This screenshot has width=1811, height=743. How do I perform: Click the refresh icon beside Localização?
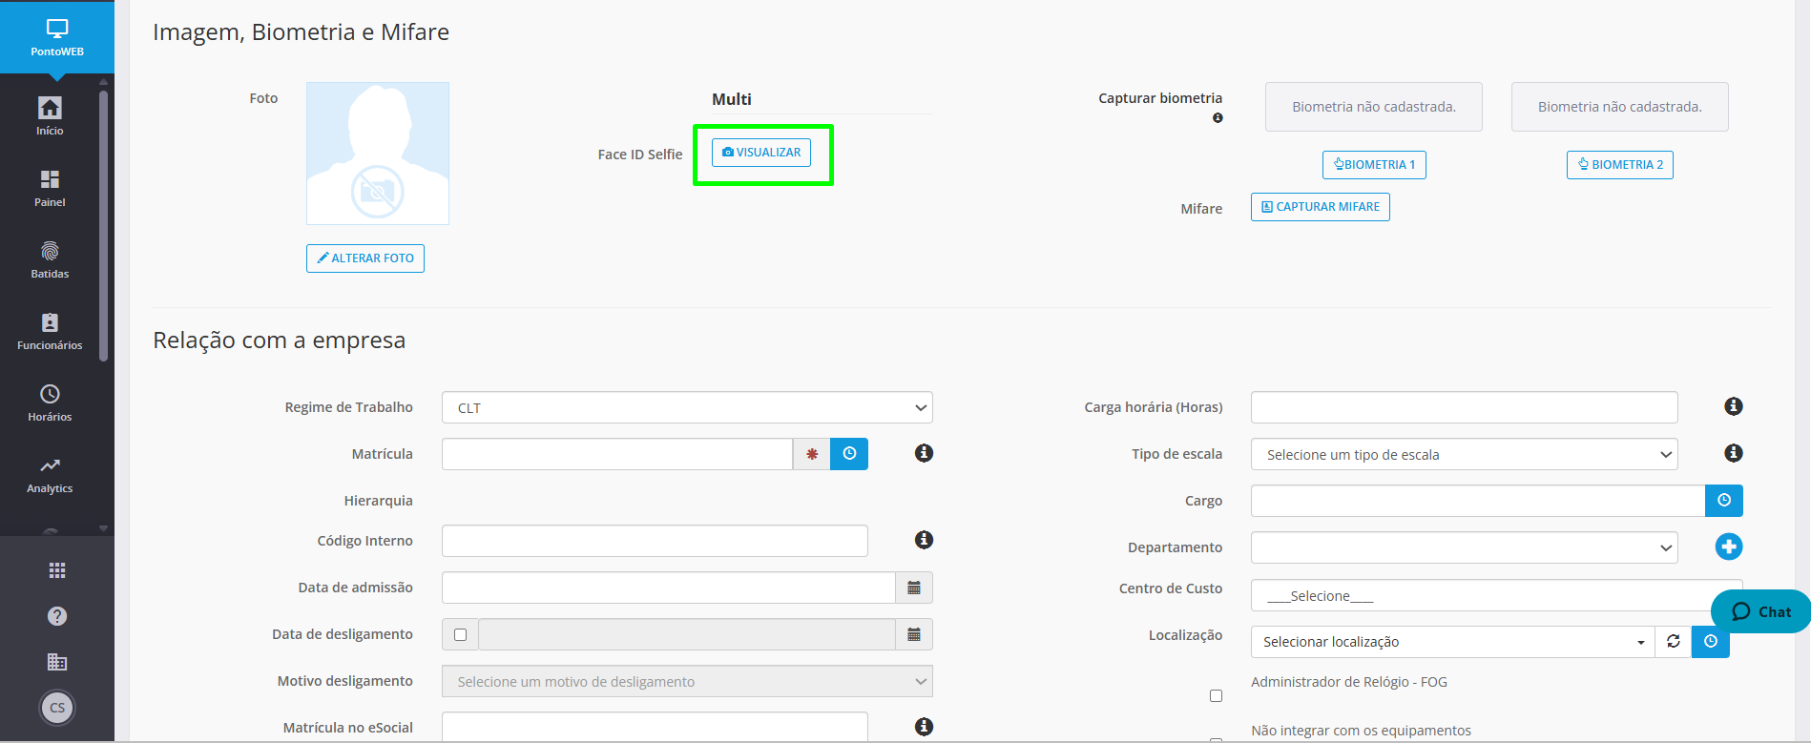[x=1674, y=642]
